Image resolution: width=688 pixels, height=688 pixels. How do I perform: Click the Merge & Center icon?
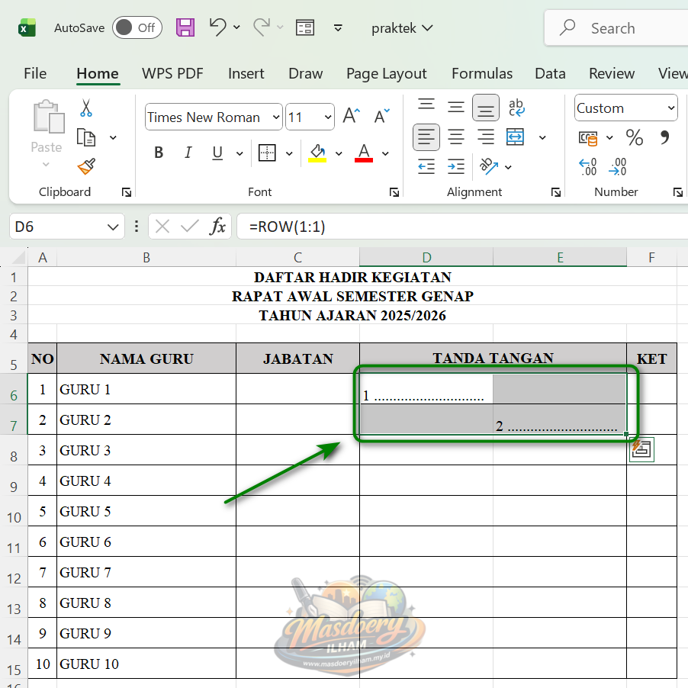(516, 137)
